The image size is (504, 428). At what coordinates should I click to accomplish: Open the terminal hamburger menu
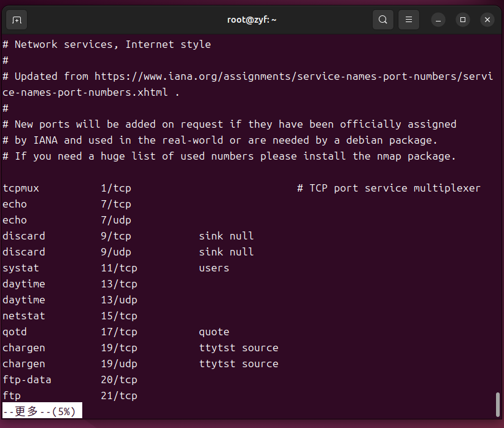tap(409, 20)
